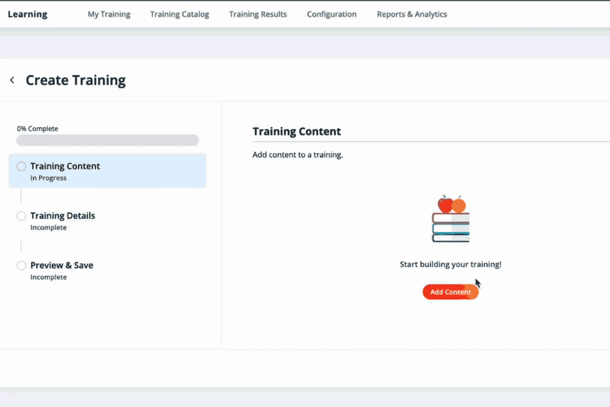Click the back arrow beside Create Training
Screen dimensions: 610x407
12,80
